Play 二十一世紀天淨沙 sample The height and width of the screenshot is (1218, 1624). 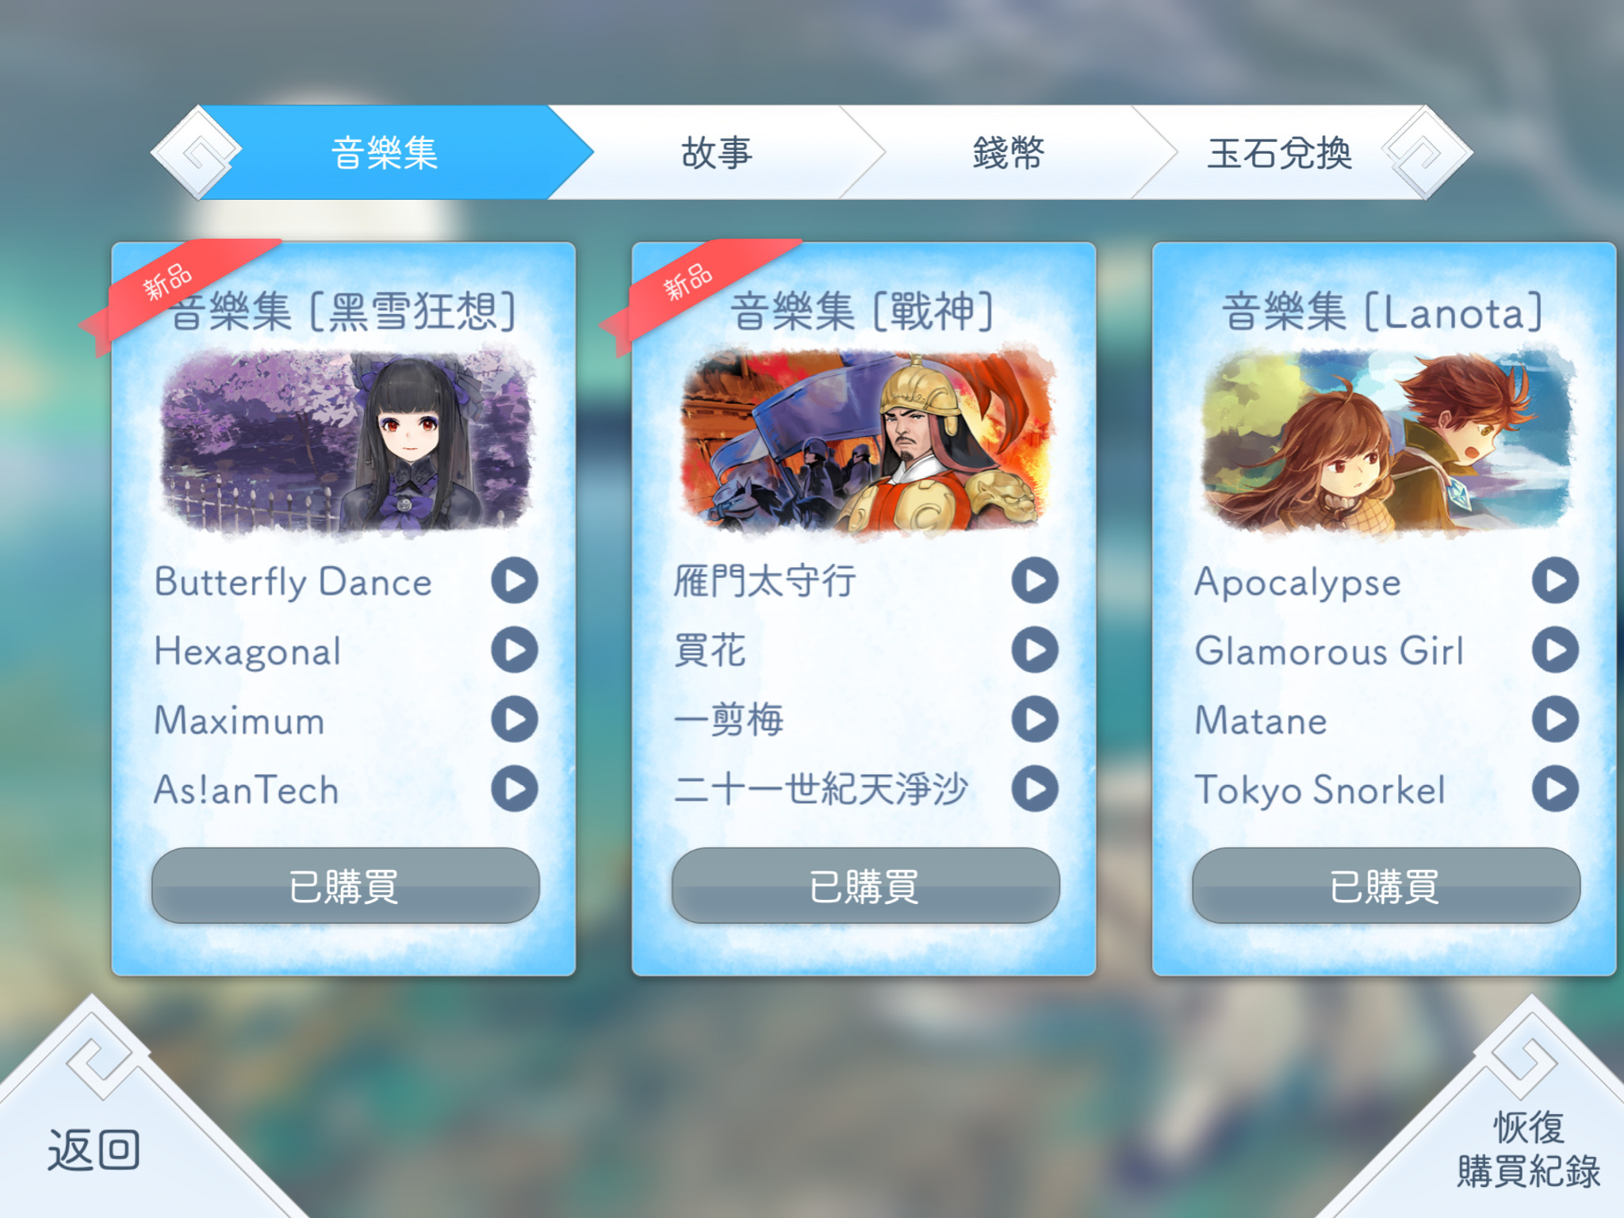point(1035,789)
